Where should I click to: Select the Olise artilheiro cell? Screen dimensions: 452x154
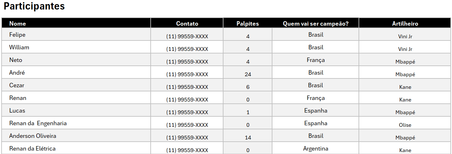coord(405,125)
